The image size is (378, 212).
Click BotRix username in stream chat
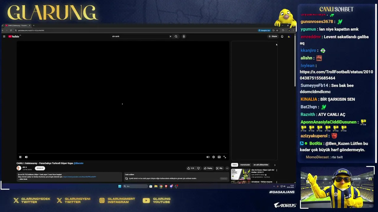point(316,143)
